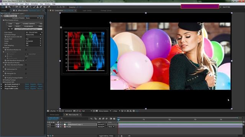Screen dimensions: 245x137
Task: Select the Pan Behind anchor point tool
Action: 20,7
